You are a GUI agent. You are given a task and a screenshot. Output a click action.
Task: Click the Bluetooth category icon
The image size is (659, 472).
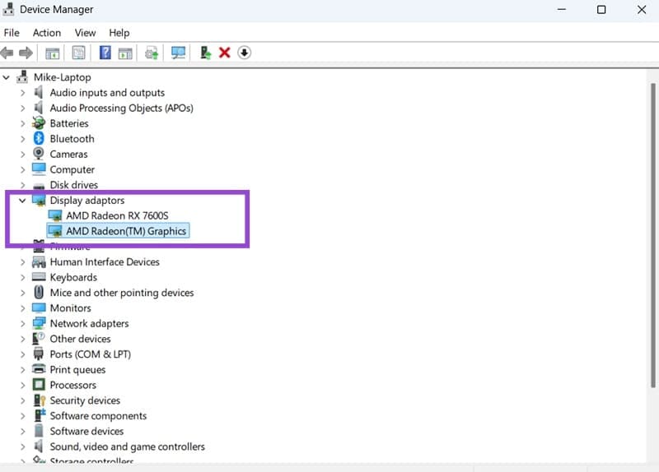pos(39,138)
